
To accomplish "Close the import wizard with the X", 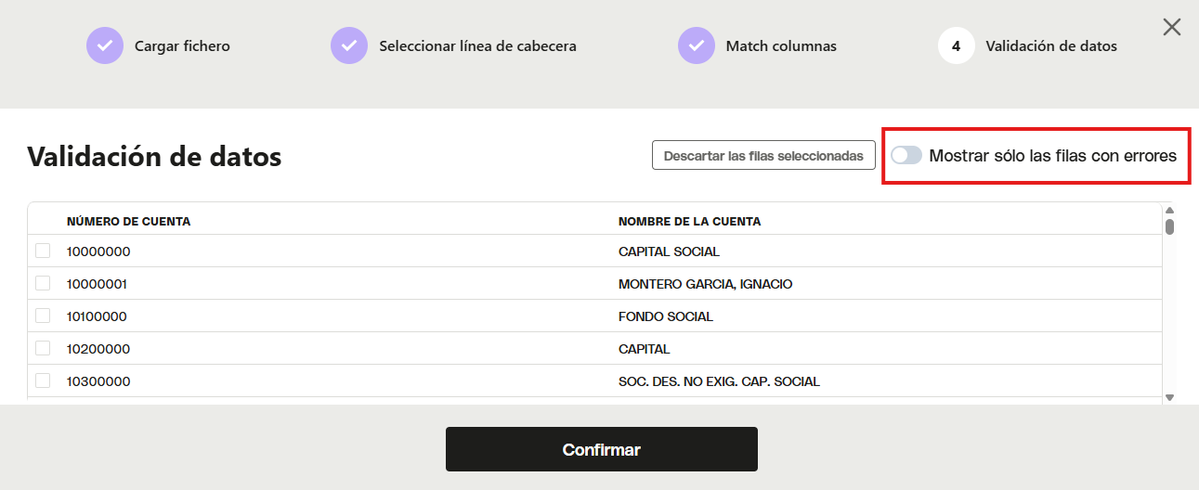I will pyautogui.click(x=1172, y=27).
